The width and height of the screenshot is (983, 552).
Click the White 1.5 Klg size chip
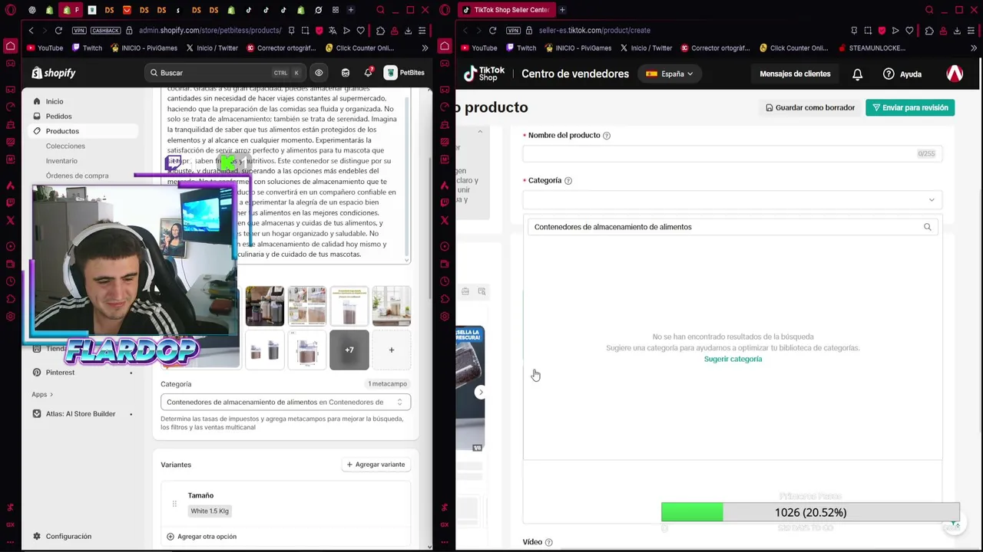pyautogui.click(x=210, y=511)
